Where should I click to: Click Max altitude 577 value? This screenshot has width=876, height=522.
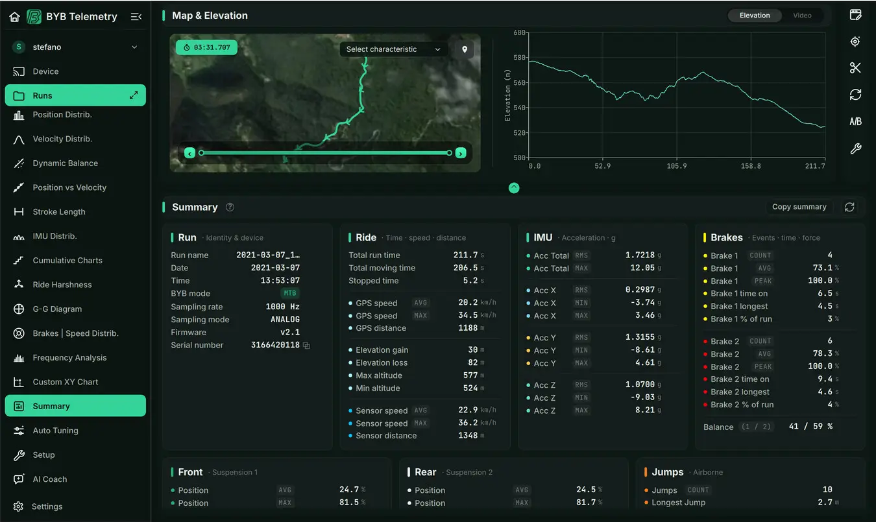[x=470, y=375]
